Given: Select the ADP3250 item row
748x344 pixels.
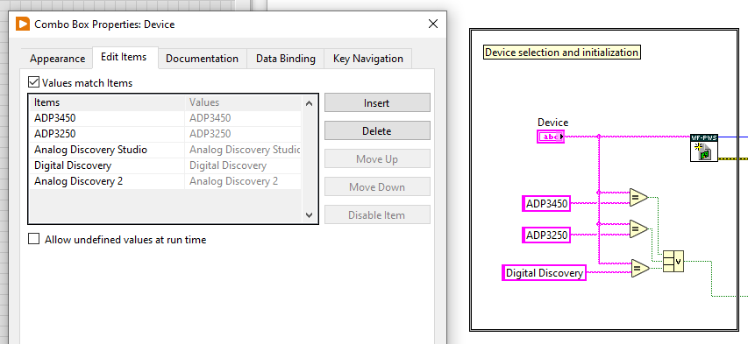Looking at the screenshot, I should point(107,134).
